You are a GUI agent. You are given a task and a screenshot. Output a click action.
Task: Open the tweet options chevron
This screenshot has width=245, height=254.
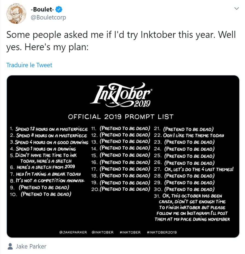coord(237,9)
